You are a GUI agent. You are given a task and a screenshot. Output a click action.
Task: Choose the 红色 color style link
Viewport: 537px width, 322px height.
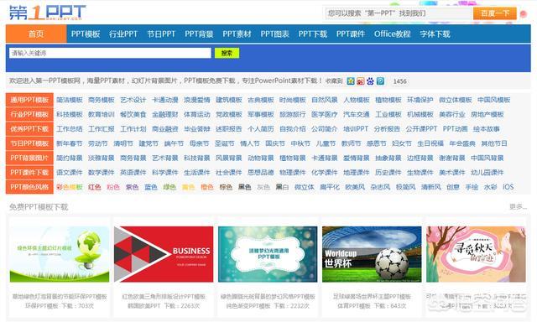pos(94,187)
